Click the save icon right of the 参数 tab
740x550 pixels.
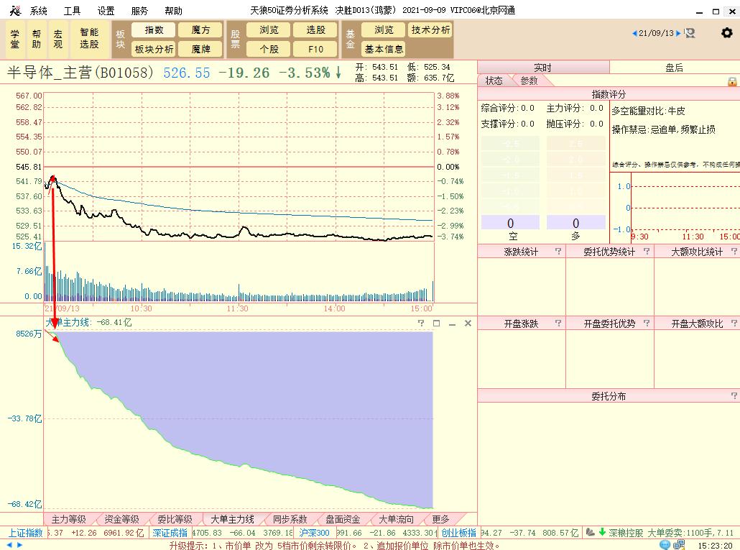[x=732, y=81]
